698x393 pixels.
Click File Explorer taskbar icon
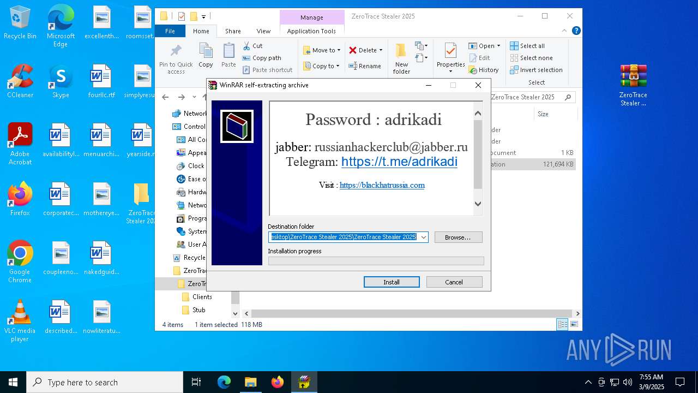point(250,382)
